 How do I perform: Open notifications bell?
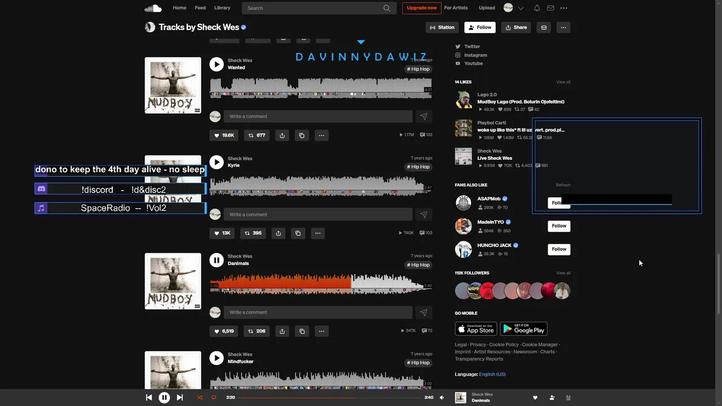click(537, 8)
